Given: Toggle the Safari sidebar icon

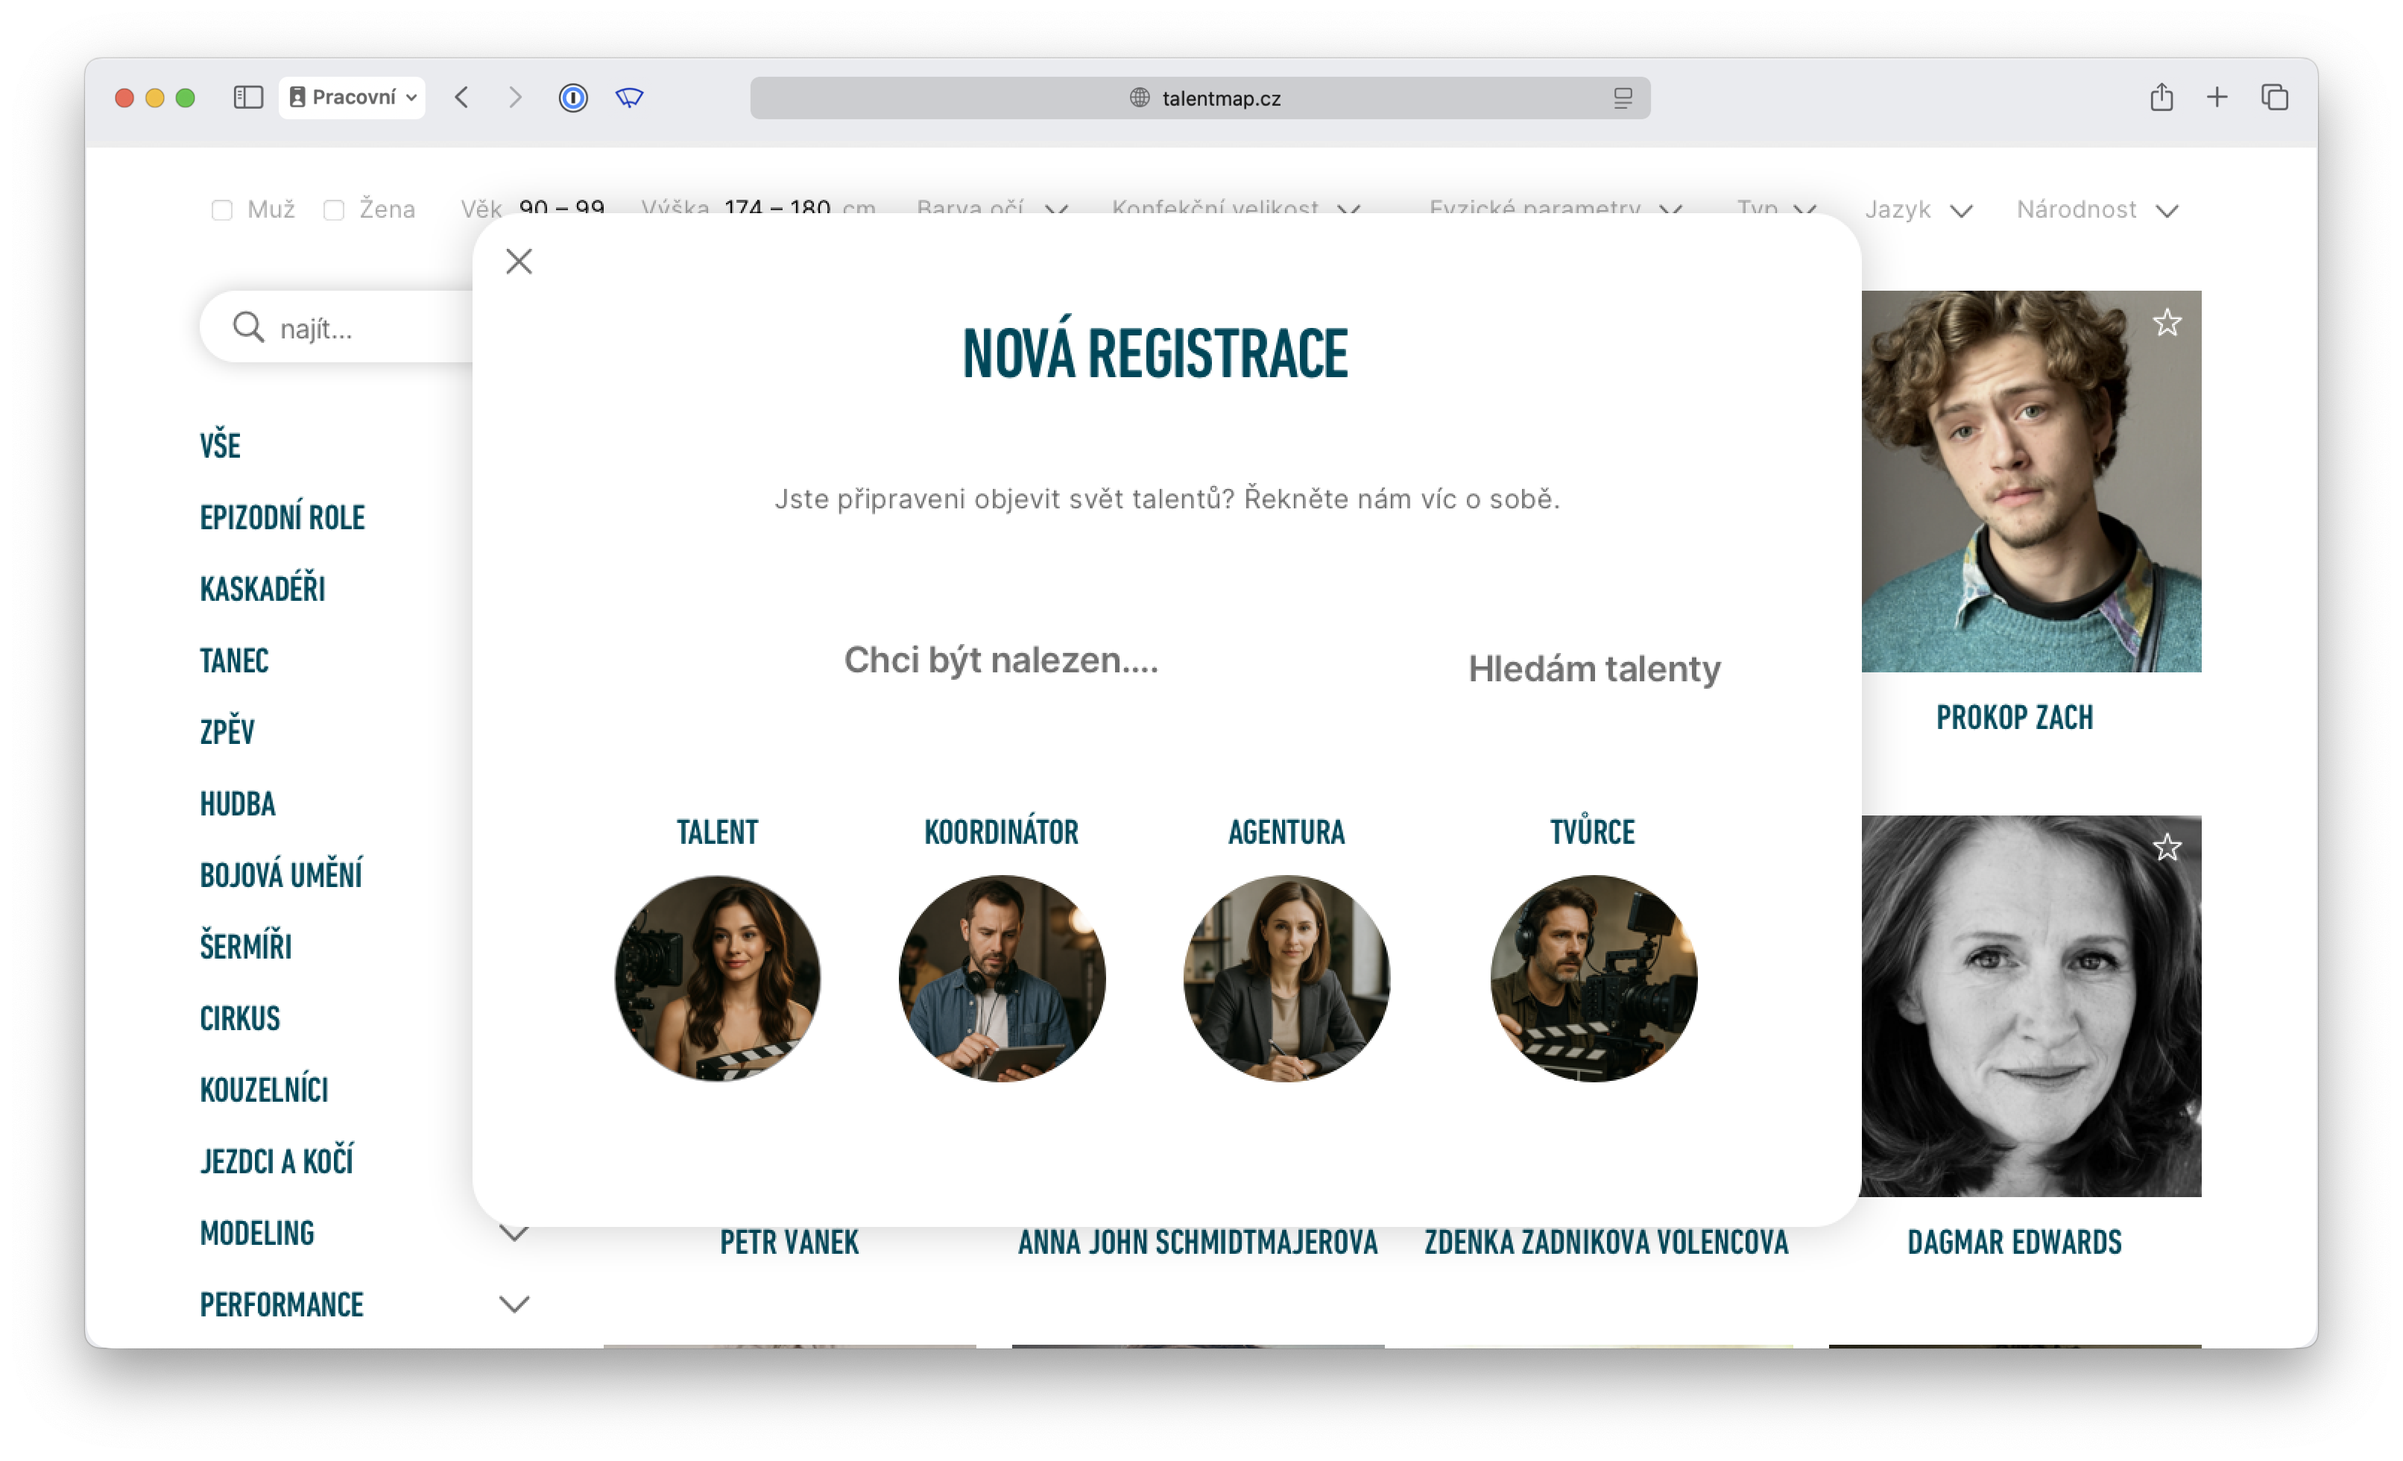Looking at the screenshot, I should 249,98.
